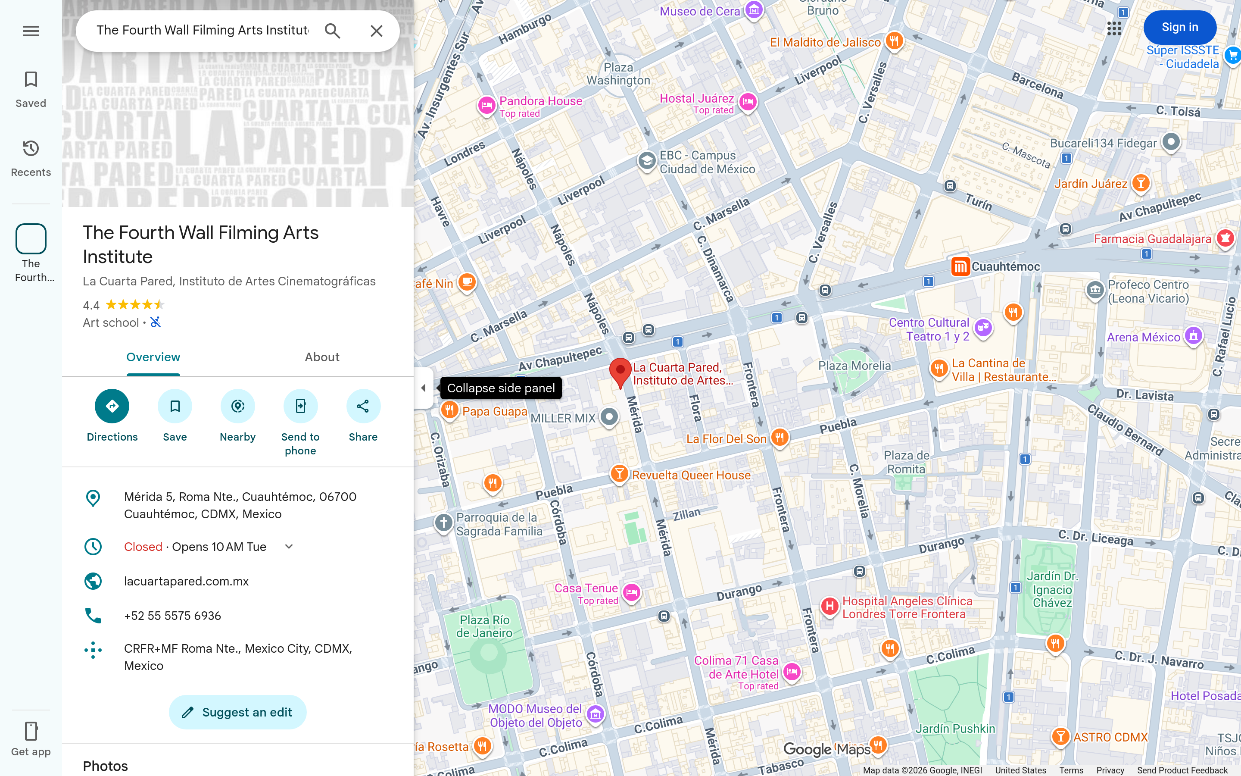1241x776 pixels.
Task: Click the phone number +52 55 5575 6936
Action: (172, 615)
